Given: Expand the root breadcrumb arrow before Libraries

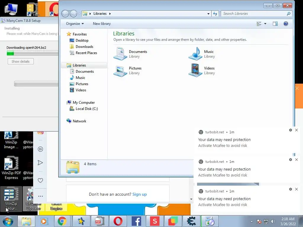Looking at the screenshot, I should (x=90, y=14).
